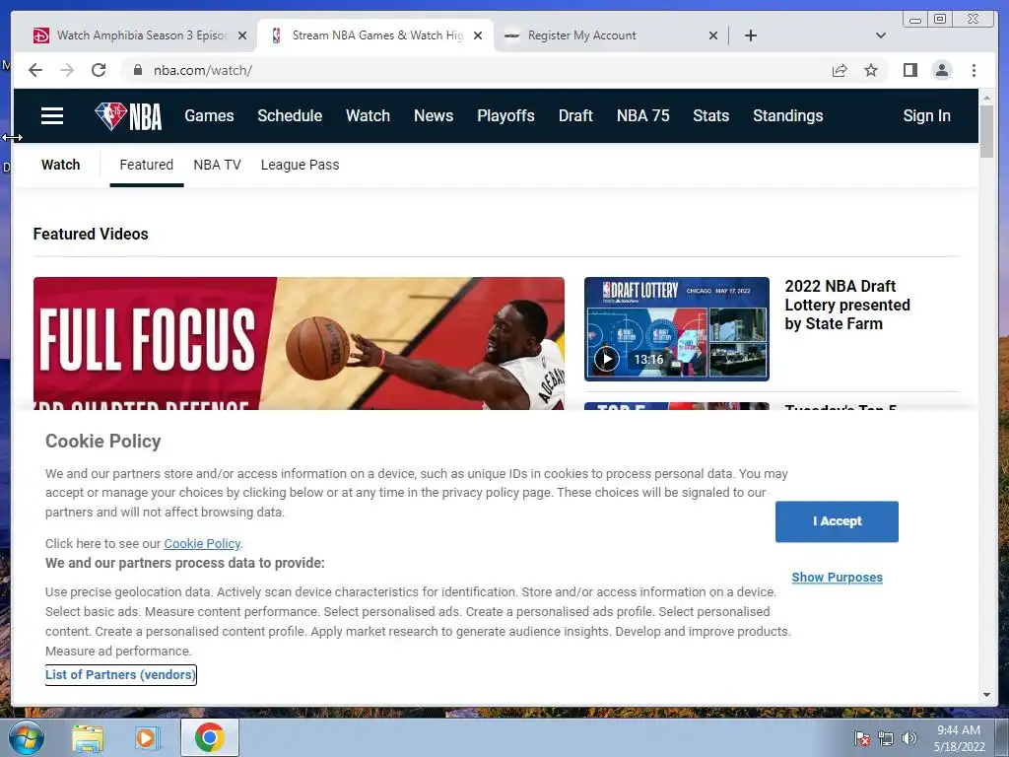
Task: Open the Schedule menu item
Action: (x=290, y=116)
